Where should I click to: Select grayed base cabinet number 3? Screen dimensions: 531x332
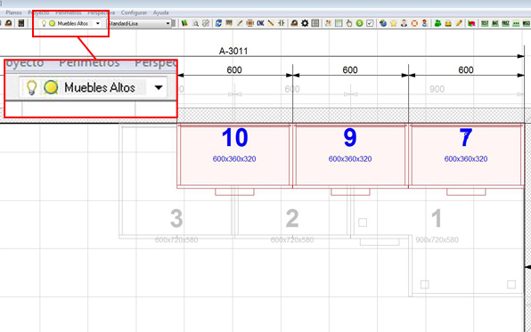pos(176,218)
